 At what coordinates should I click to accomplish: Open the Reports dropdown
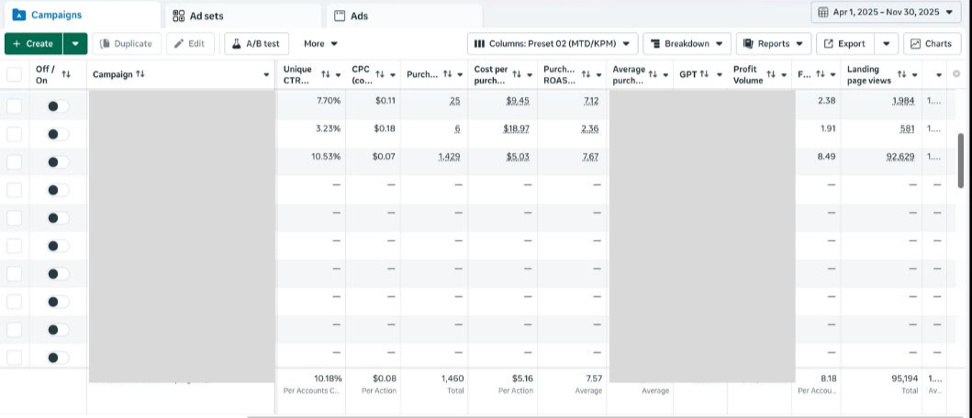pos(773,44)
